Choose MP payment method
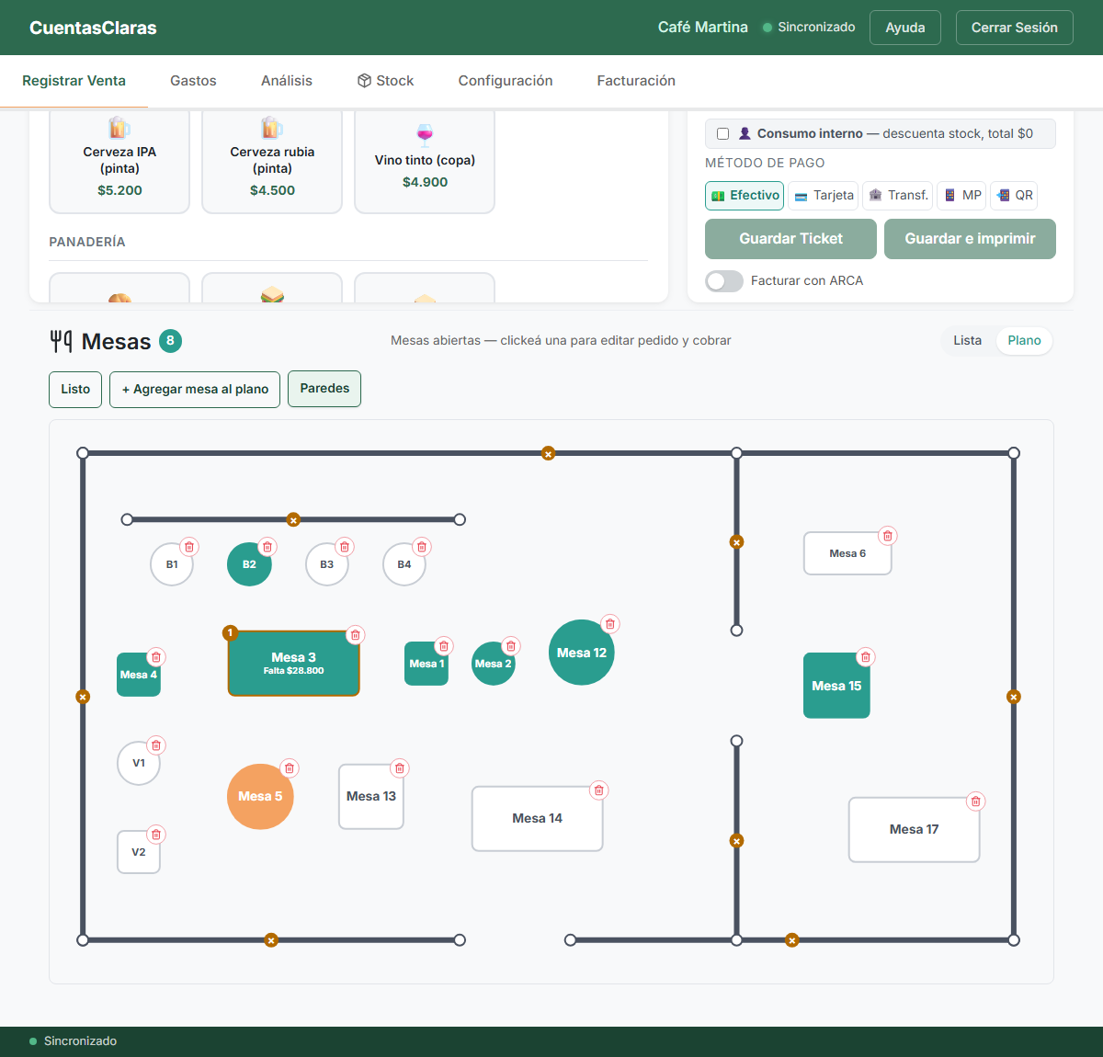 (962, 195)
